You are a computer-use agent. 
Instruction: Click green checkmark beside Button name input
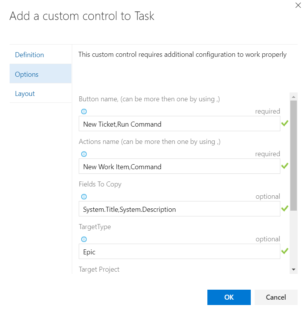point(285,124)
